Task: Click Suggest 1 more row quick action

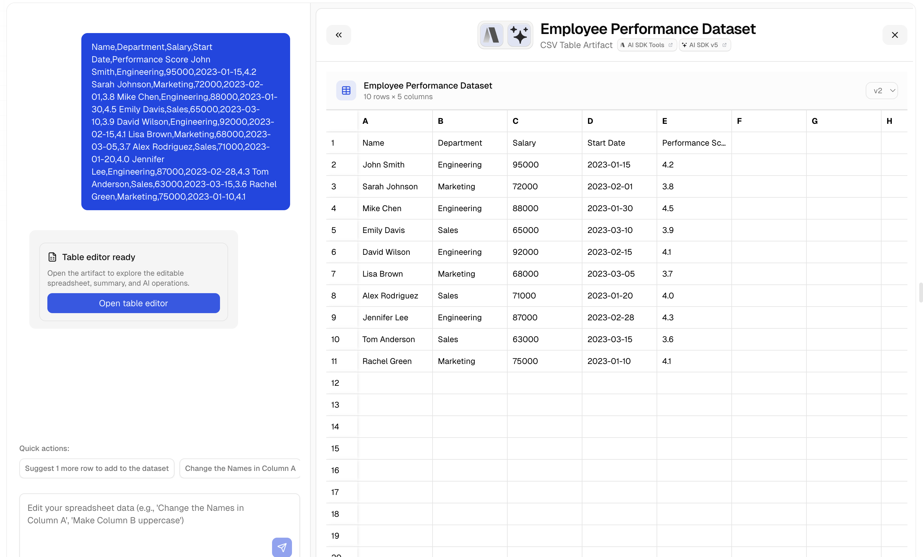Action: pos(97,468)
